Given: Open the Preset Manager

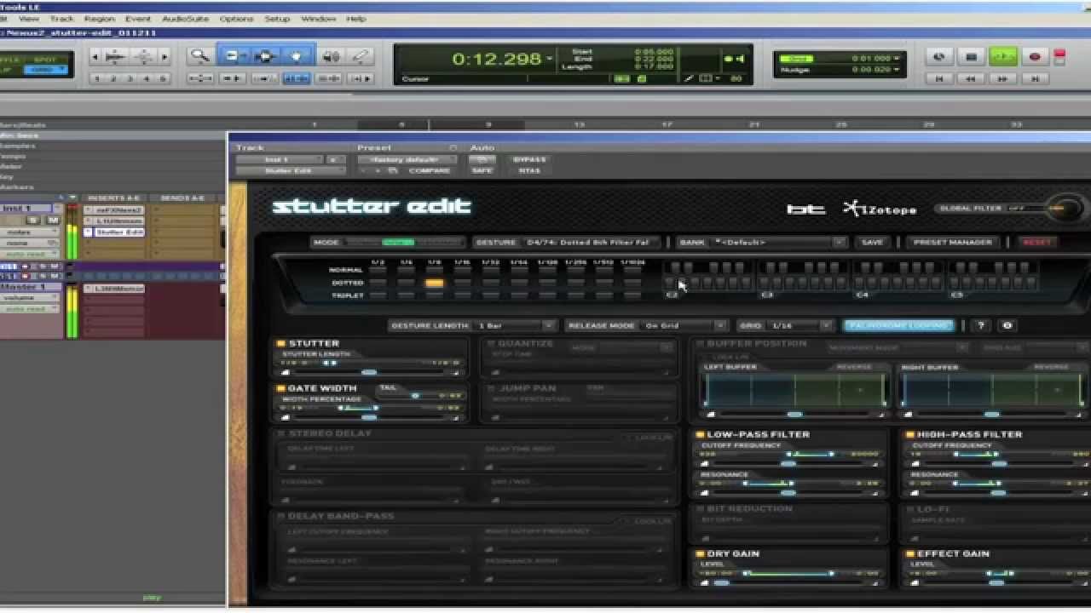Looking at the screenshot, I should pyautogui.click(x=952, y=243).
